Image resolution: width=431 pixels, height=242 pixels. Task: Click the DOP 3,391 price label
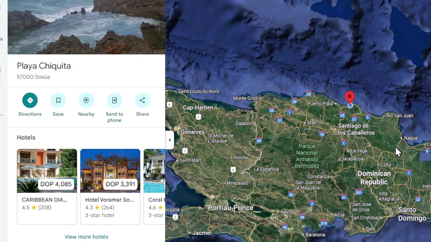(x=121, y=184)
